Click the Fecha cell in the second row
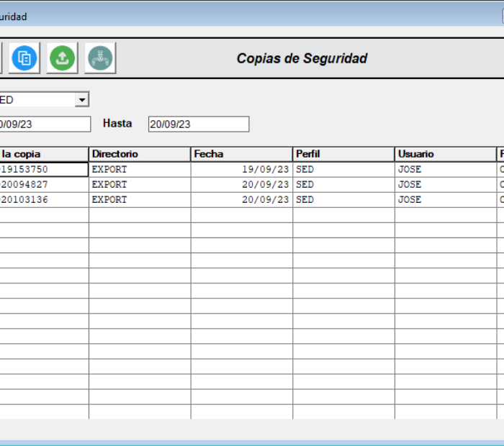Screen dimensions: 504x446 [x=265, y=185]
